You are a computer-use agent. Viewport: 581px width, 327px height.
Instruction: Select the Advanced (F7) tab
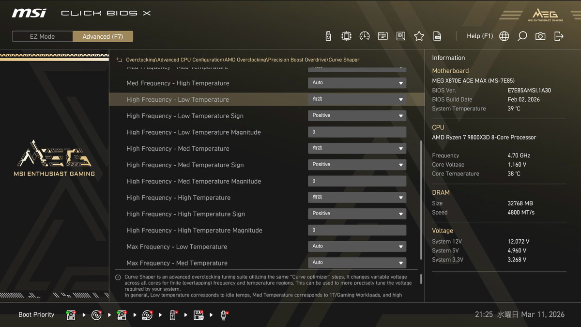(x=103, y=36)
